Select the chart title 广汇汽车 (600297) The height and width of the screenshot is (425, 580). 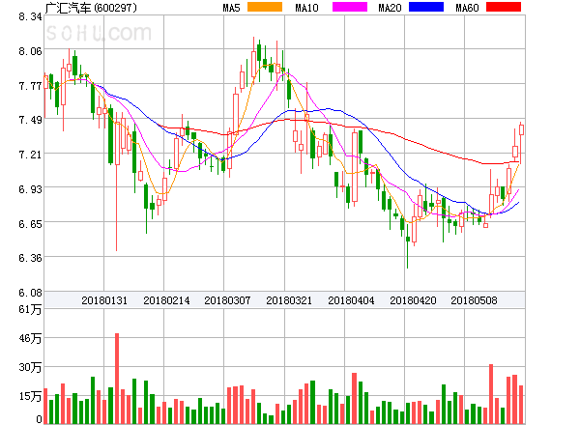coord(91,8)
